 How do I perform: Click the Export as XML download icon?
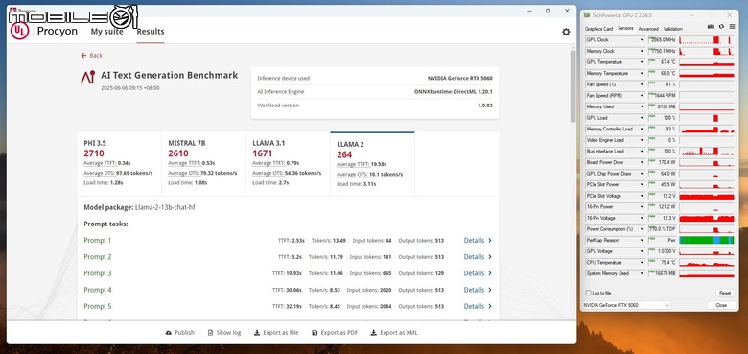point(374,333)
